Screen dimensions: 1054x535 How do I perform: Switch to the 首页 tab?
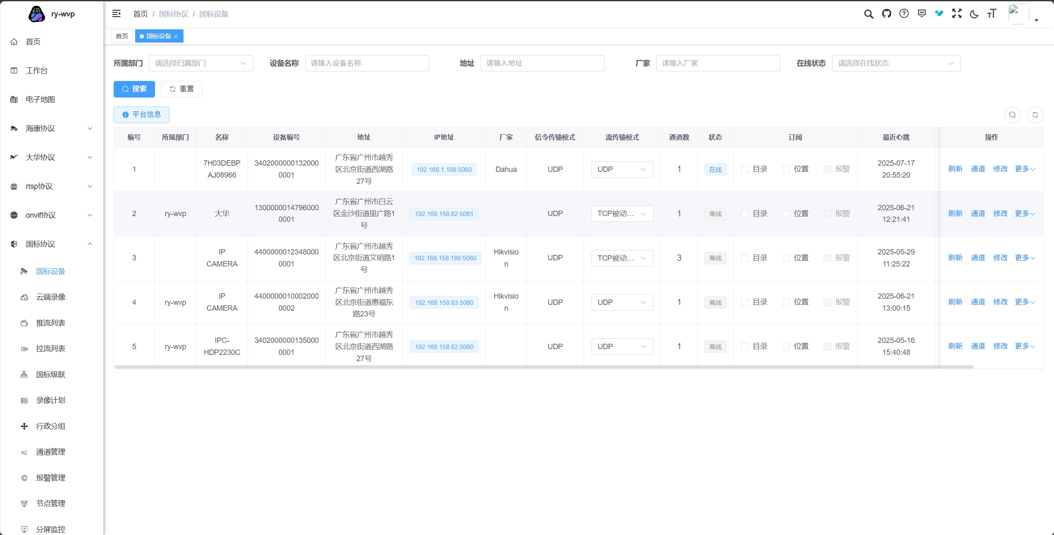(122, 36)
